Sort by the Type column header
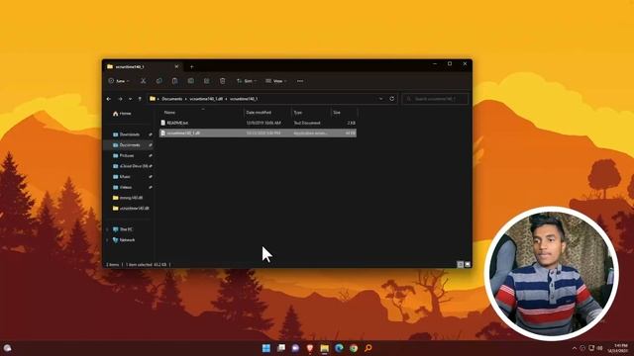Viewport: 634px width, 356px height. click(311, 113)
